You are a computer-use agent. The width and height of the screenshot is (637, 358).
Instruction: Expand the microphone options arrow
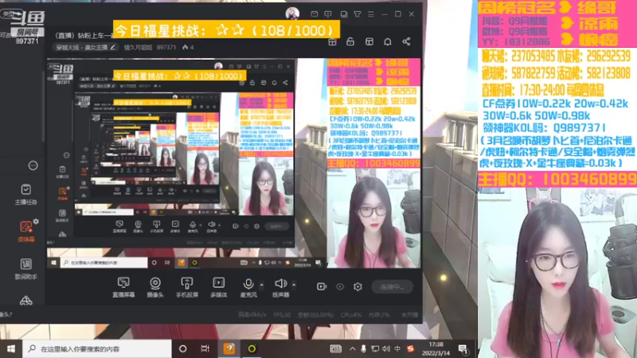point(262,285)
